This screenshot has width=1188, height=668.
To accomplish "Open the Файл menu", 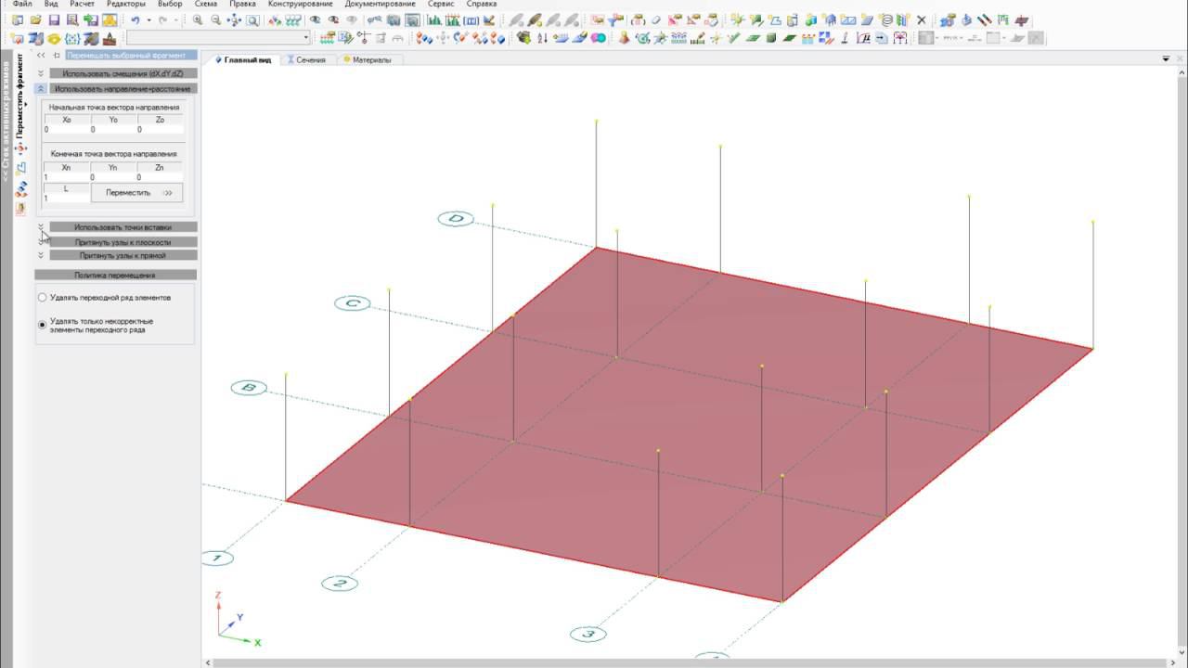I will 22,5.
